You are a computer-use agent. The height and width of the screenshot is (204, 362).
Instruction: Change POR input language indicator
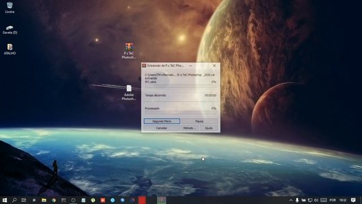(x=333, y=200)
